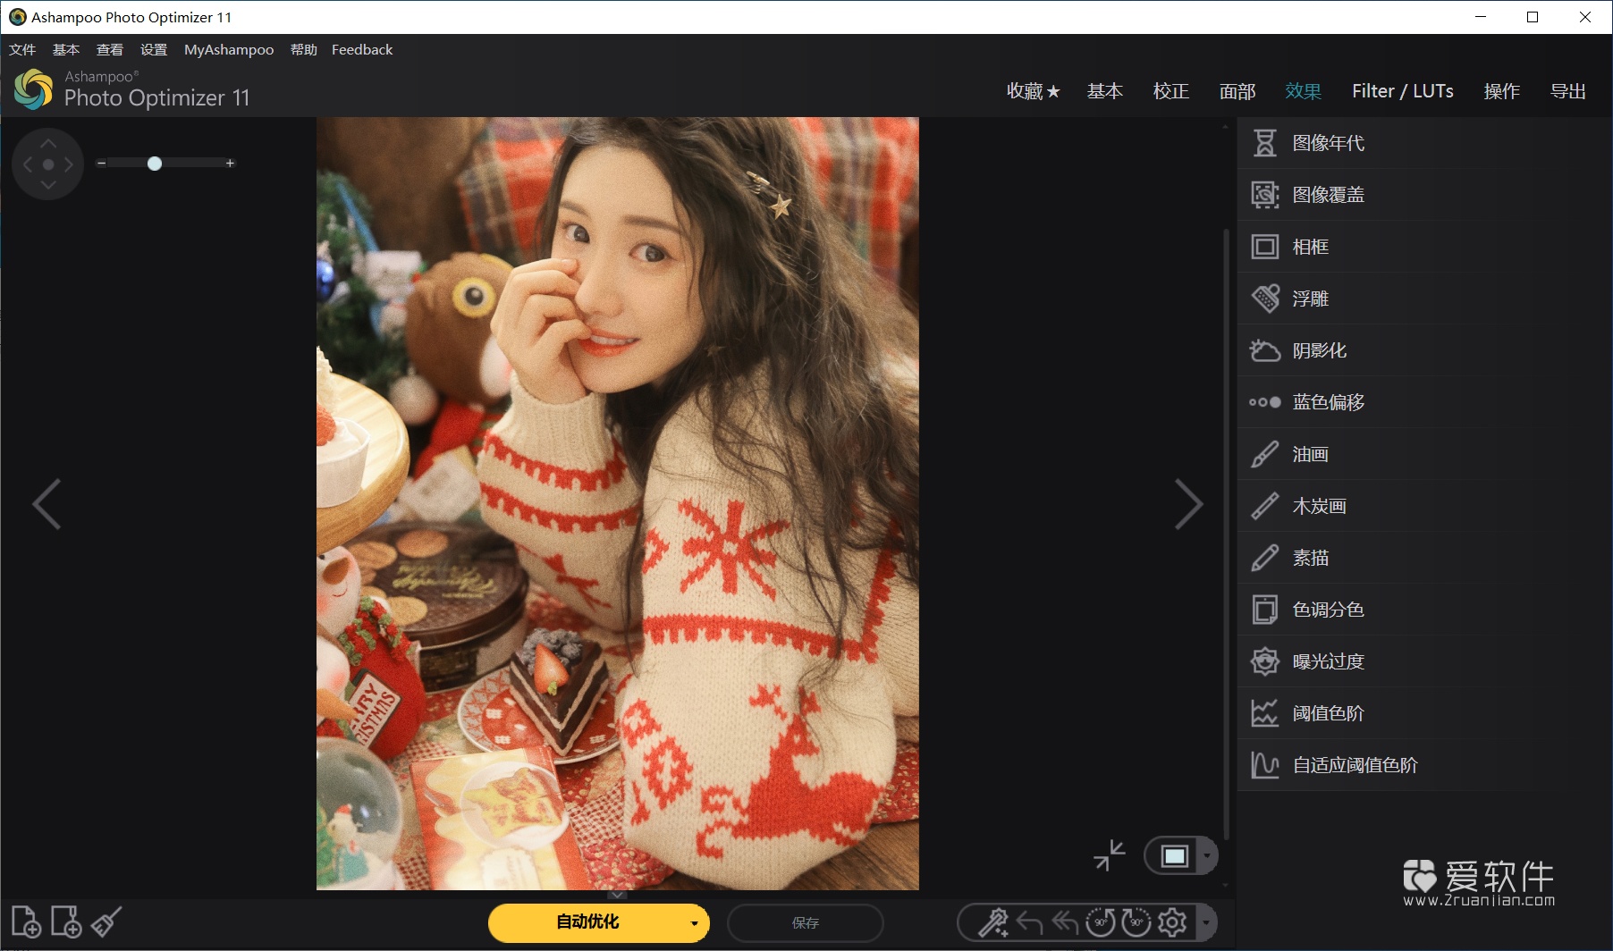Undo the last edit with the undo arrow
This screenshot has width=1613, height=951.
tap(1029, 922)
